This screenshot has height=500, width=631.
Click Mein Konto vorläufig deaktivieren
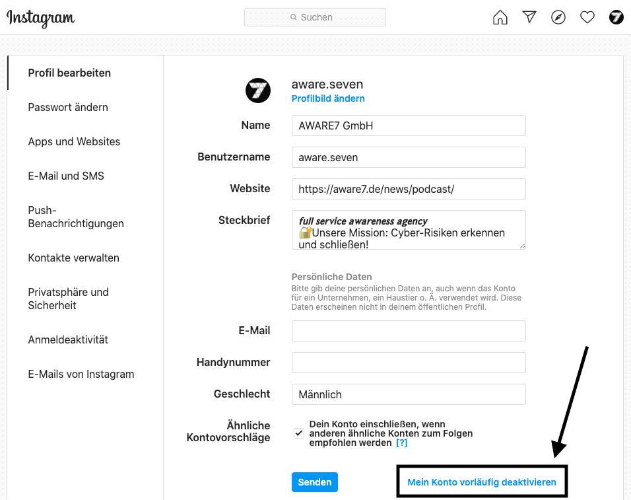[482, 482]
